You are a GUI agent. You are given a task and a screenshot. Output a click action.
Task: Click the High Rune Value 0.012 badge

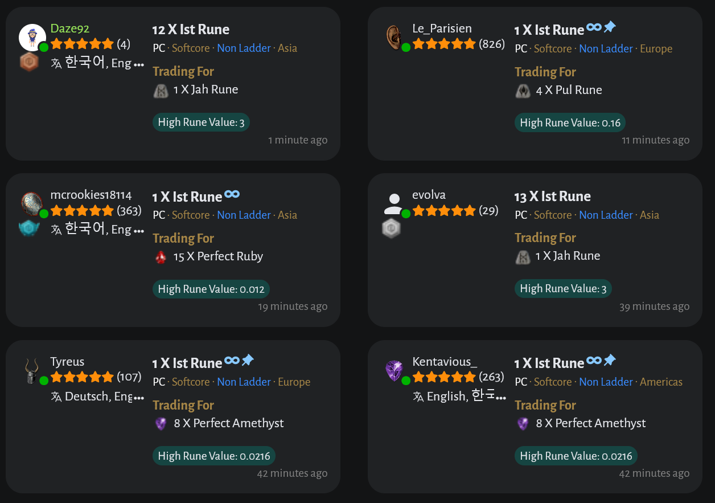pyautogui.click(x=211, y=289)
